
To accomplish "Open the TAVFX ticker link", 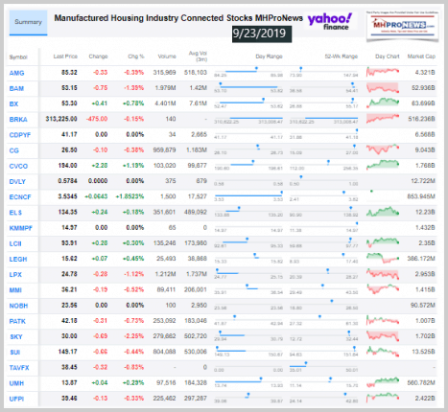I will pyautogui.click(x=19, y=368).
